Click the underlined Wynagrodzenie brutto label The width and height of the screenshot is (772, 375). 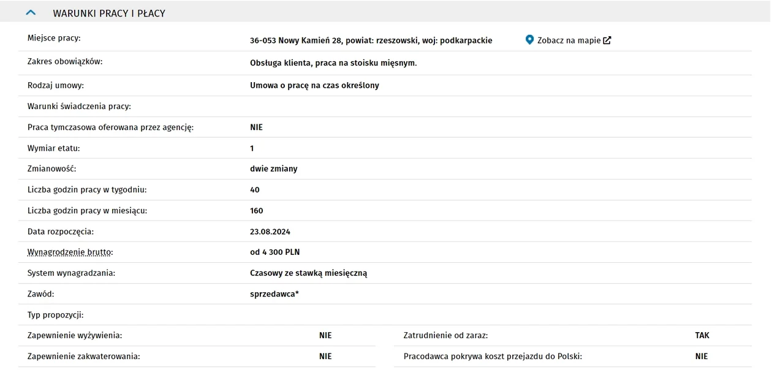(x=70, y=252)
